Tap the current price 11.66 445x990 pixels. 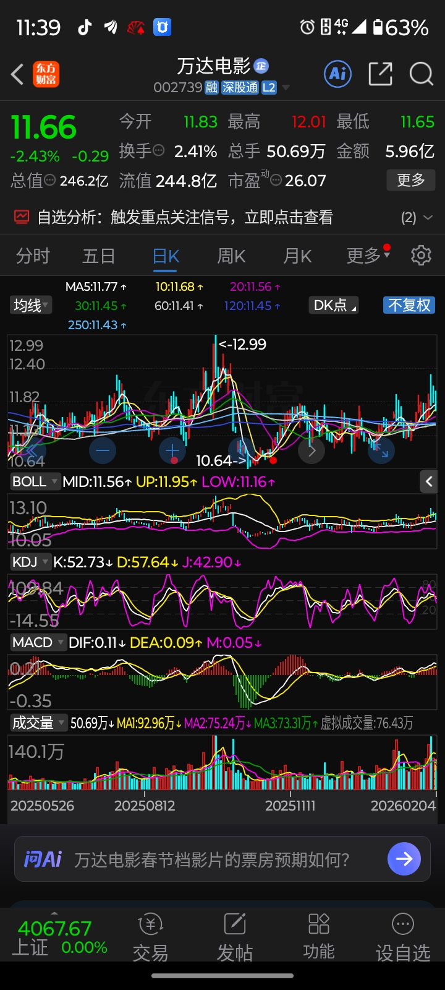point(44,127)
